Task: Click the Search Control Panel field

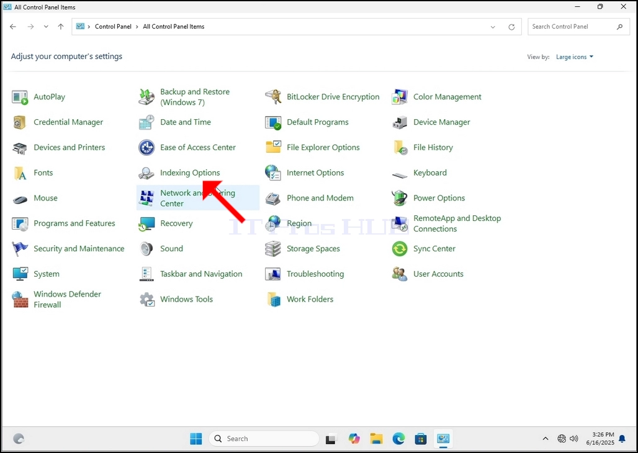Action: [578, 27]
